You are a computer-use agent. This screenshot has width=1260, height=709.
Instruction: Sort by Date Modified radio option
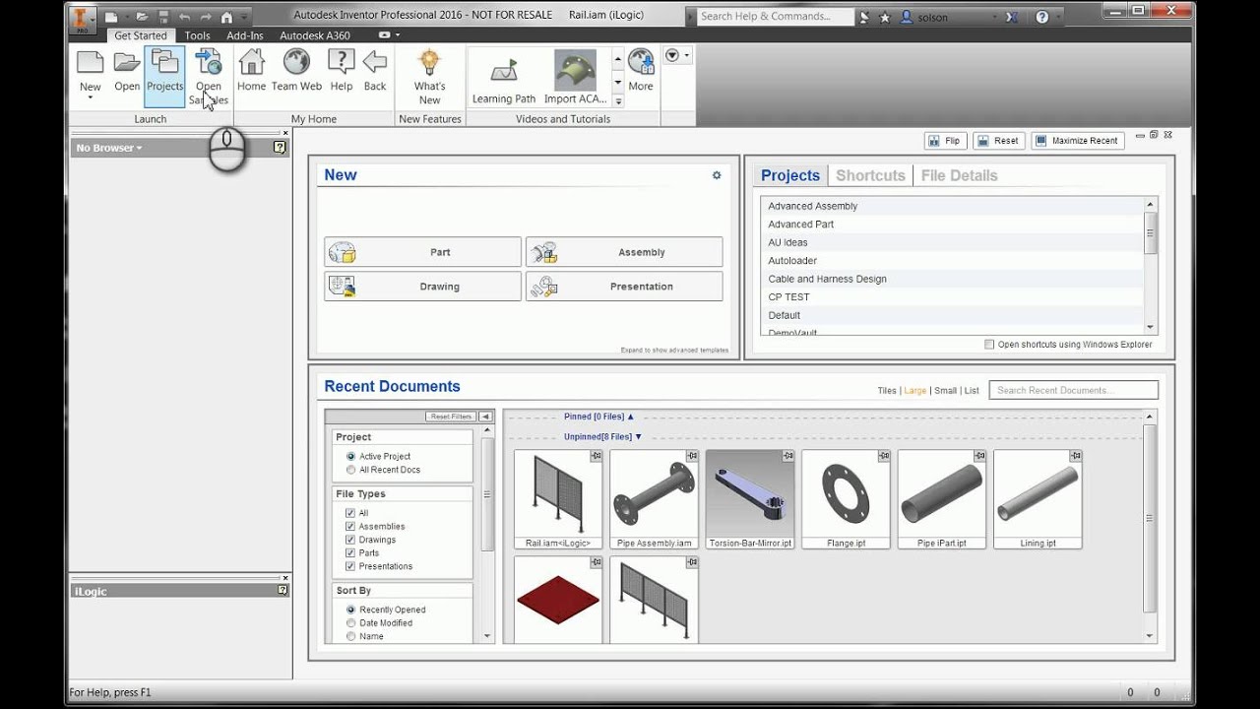click(350, 623)
